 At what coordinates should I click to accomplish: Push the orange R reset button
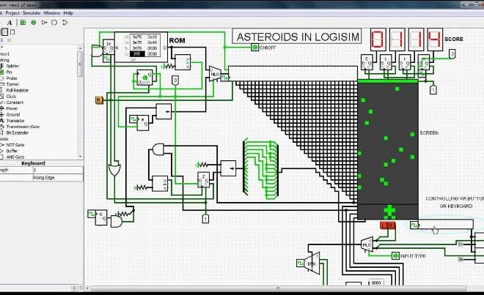(x=99, y=100)
